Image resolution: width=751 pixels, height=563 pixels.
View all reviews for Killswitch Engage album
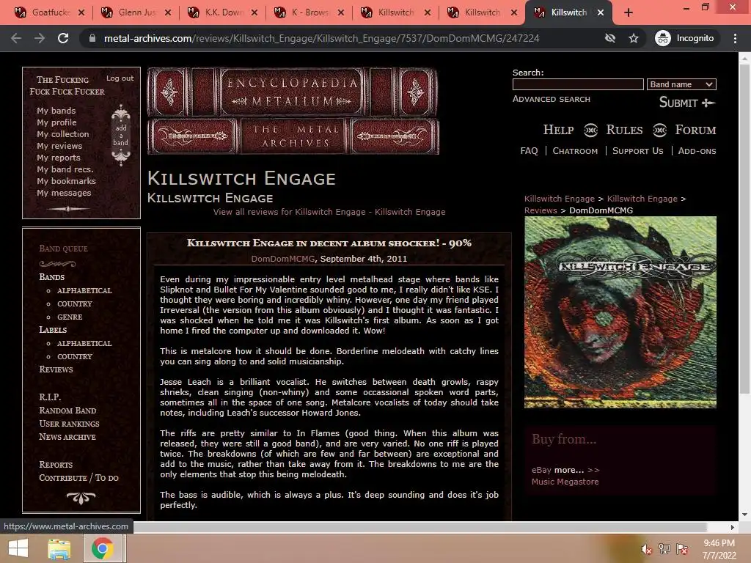click(329, 212)
